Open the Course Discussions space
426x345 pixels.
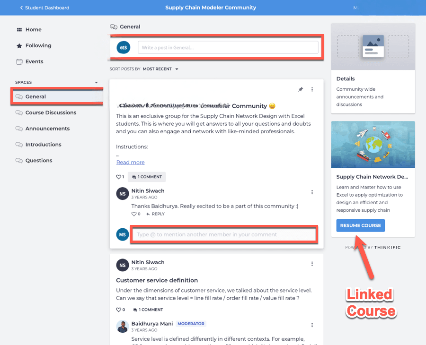click(51, 112)
